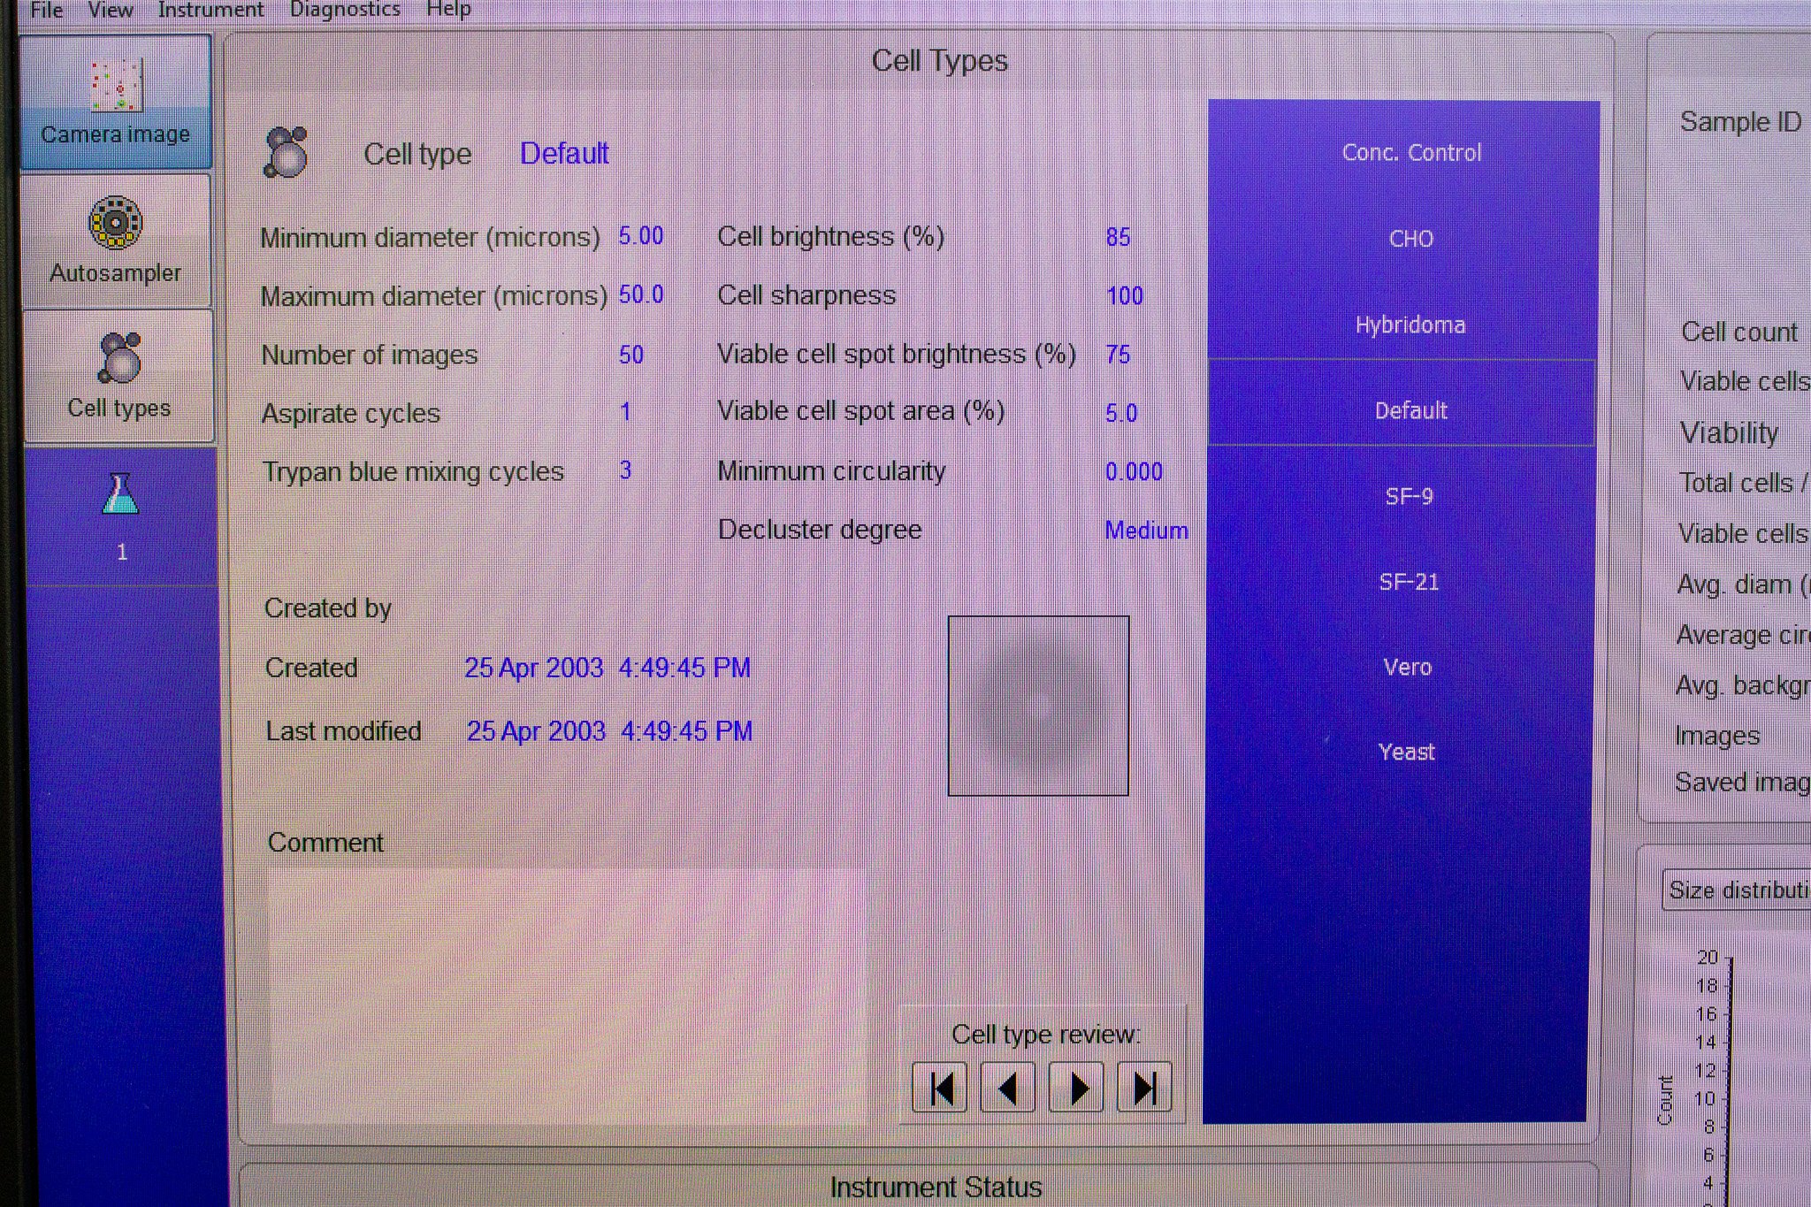Viewport: 1811px width, 1207px height.
Task: Click the Images label in results panel
Action: pyautogui.click(x=1717, y=736)
